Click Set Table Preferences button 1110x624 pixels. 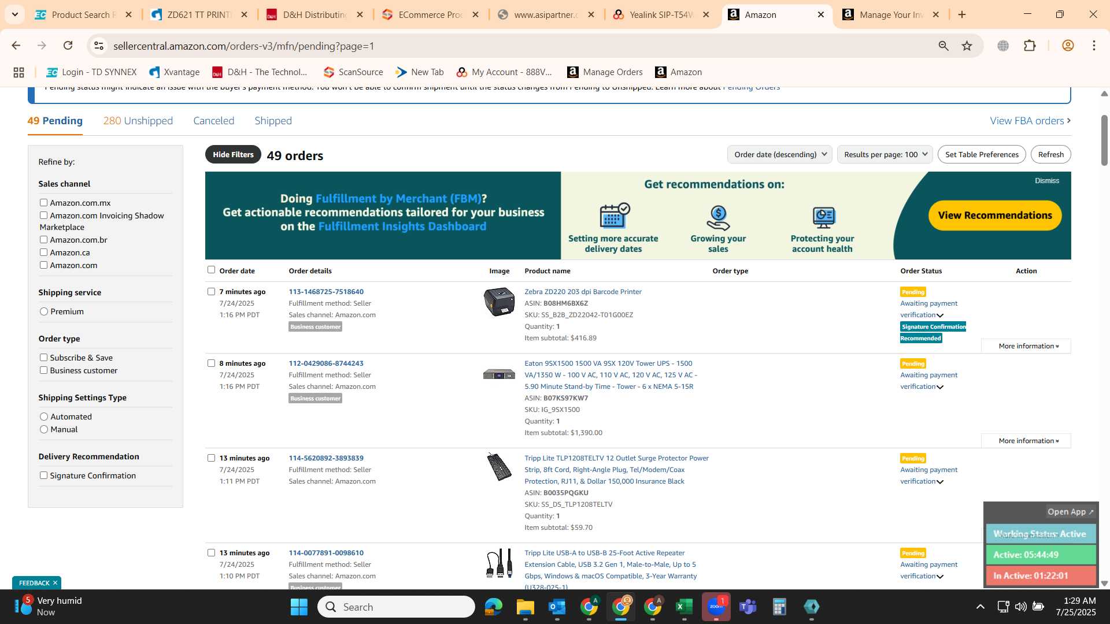coord(982,154)
